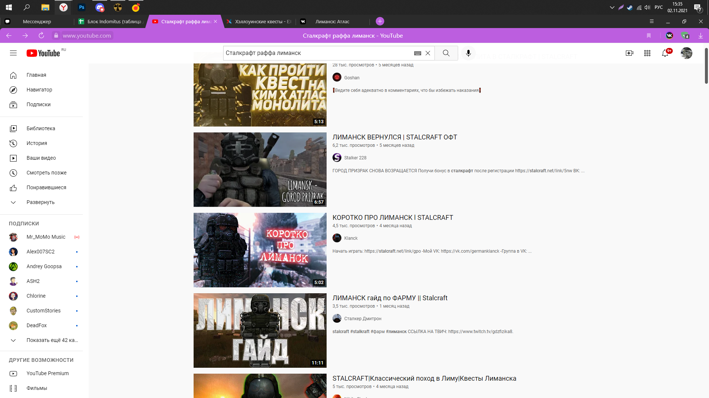
Task: Open ЛИМАНСК ВЕРНУЛСЯ video thumbnail
Action: [x=260, y=170]
